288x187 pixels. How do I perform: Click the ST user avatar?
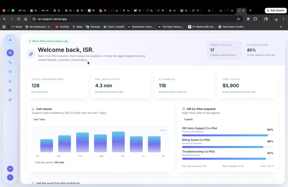coord(10,169)
